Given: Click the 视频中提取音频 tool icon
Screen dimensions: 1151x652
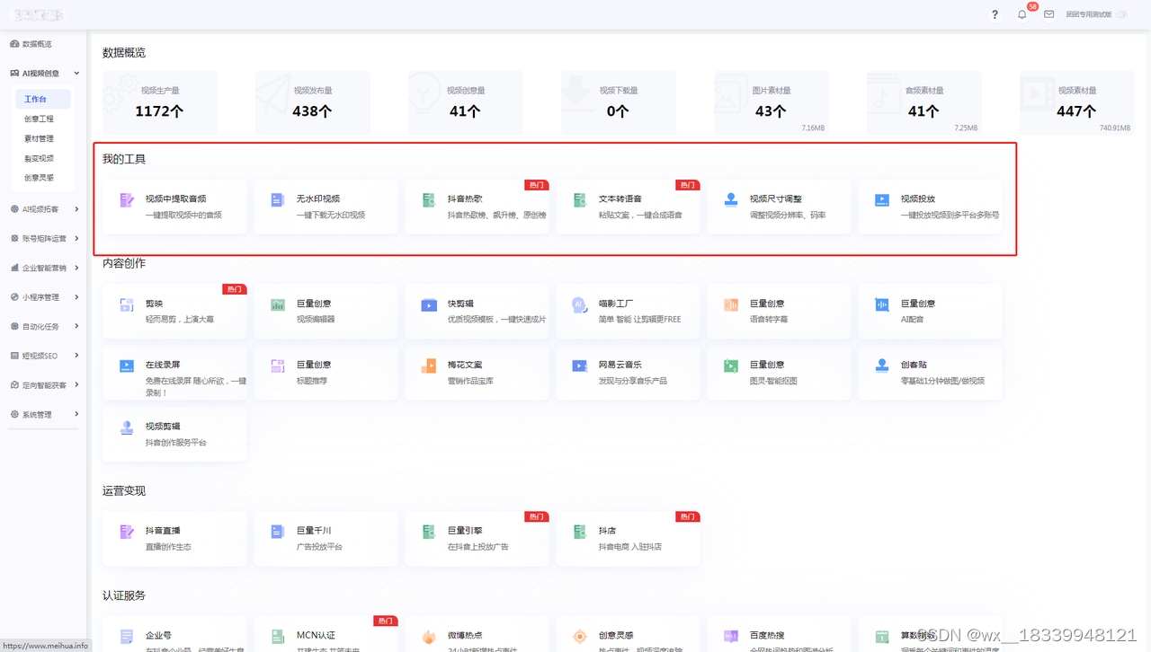Looking at the screenshot, I should tap(127, 200).
